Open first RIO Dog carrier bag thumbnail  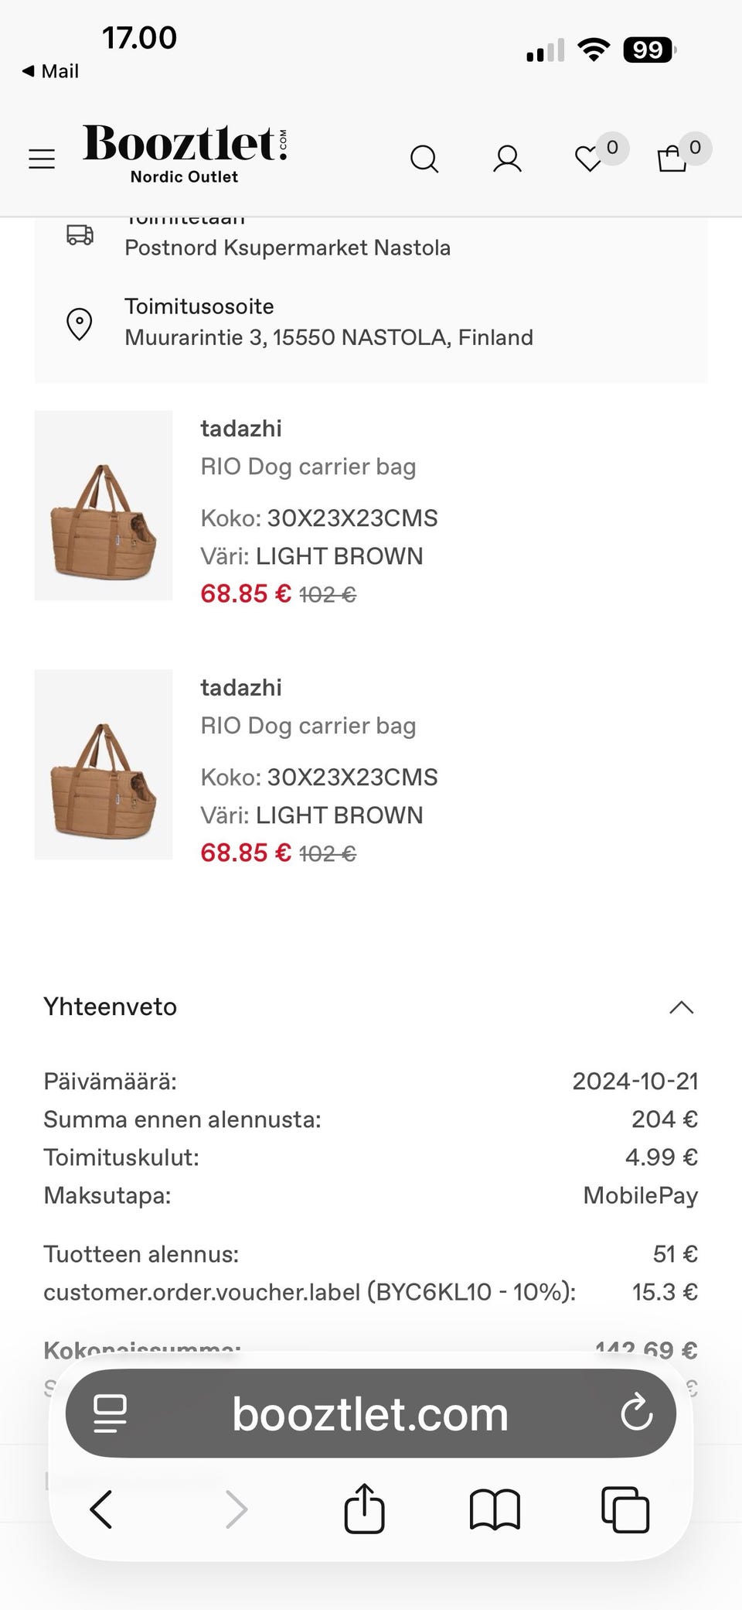[x=104, y=505]
